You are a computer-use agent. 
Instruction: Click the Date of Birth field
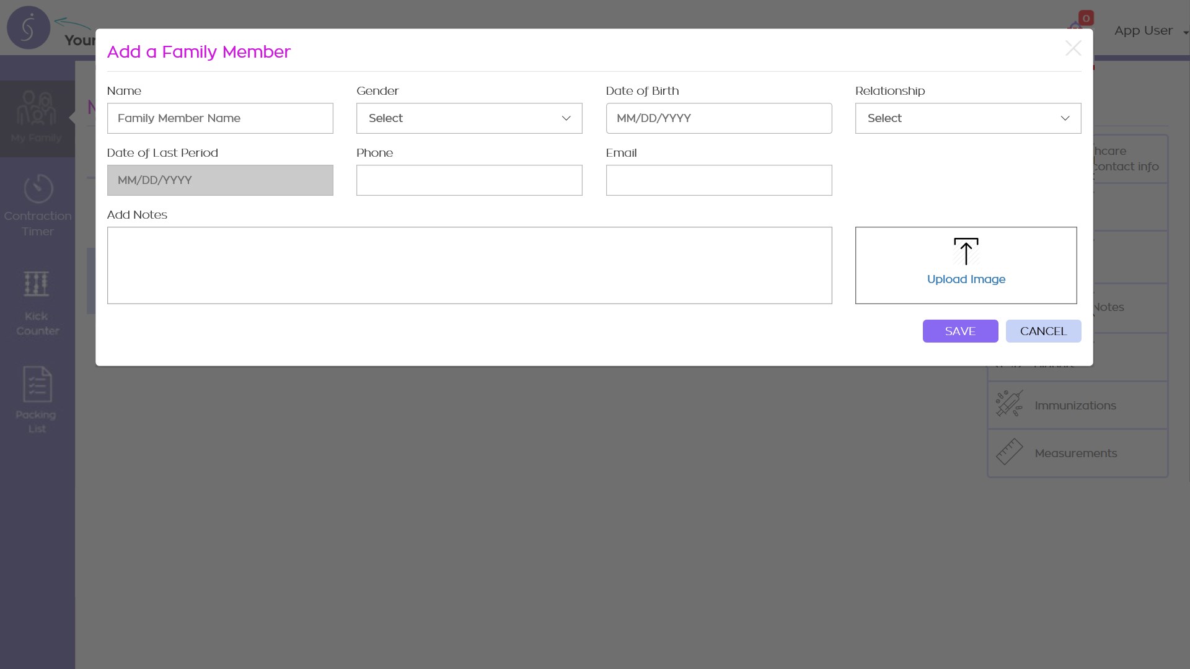pos(718,118)
